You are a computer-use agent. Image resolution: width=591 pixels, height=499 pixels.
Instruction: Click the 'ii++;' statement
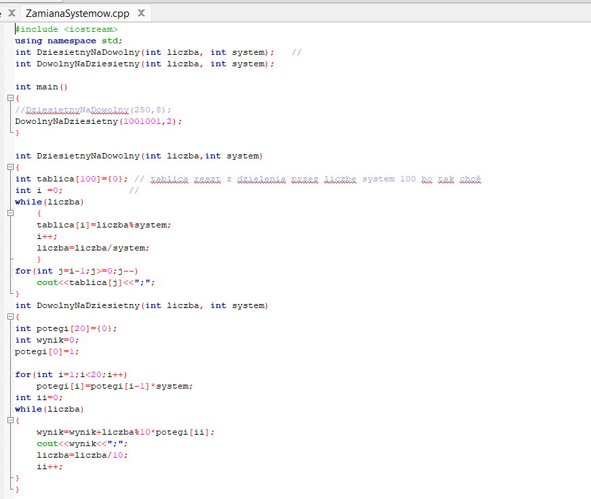pos(49,467)
